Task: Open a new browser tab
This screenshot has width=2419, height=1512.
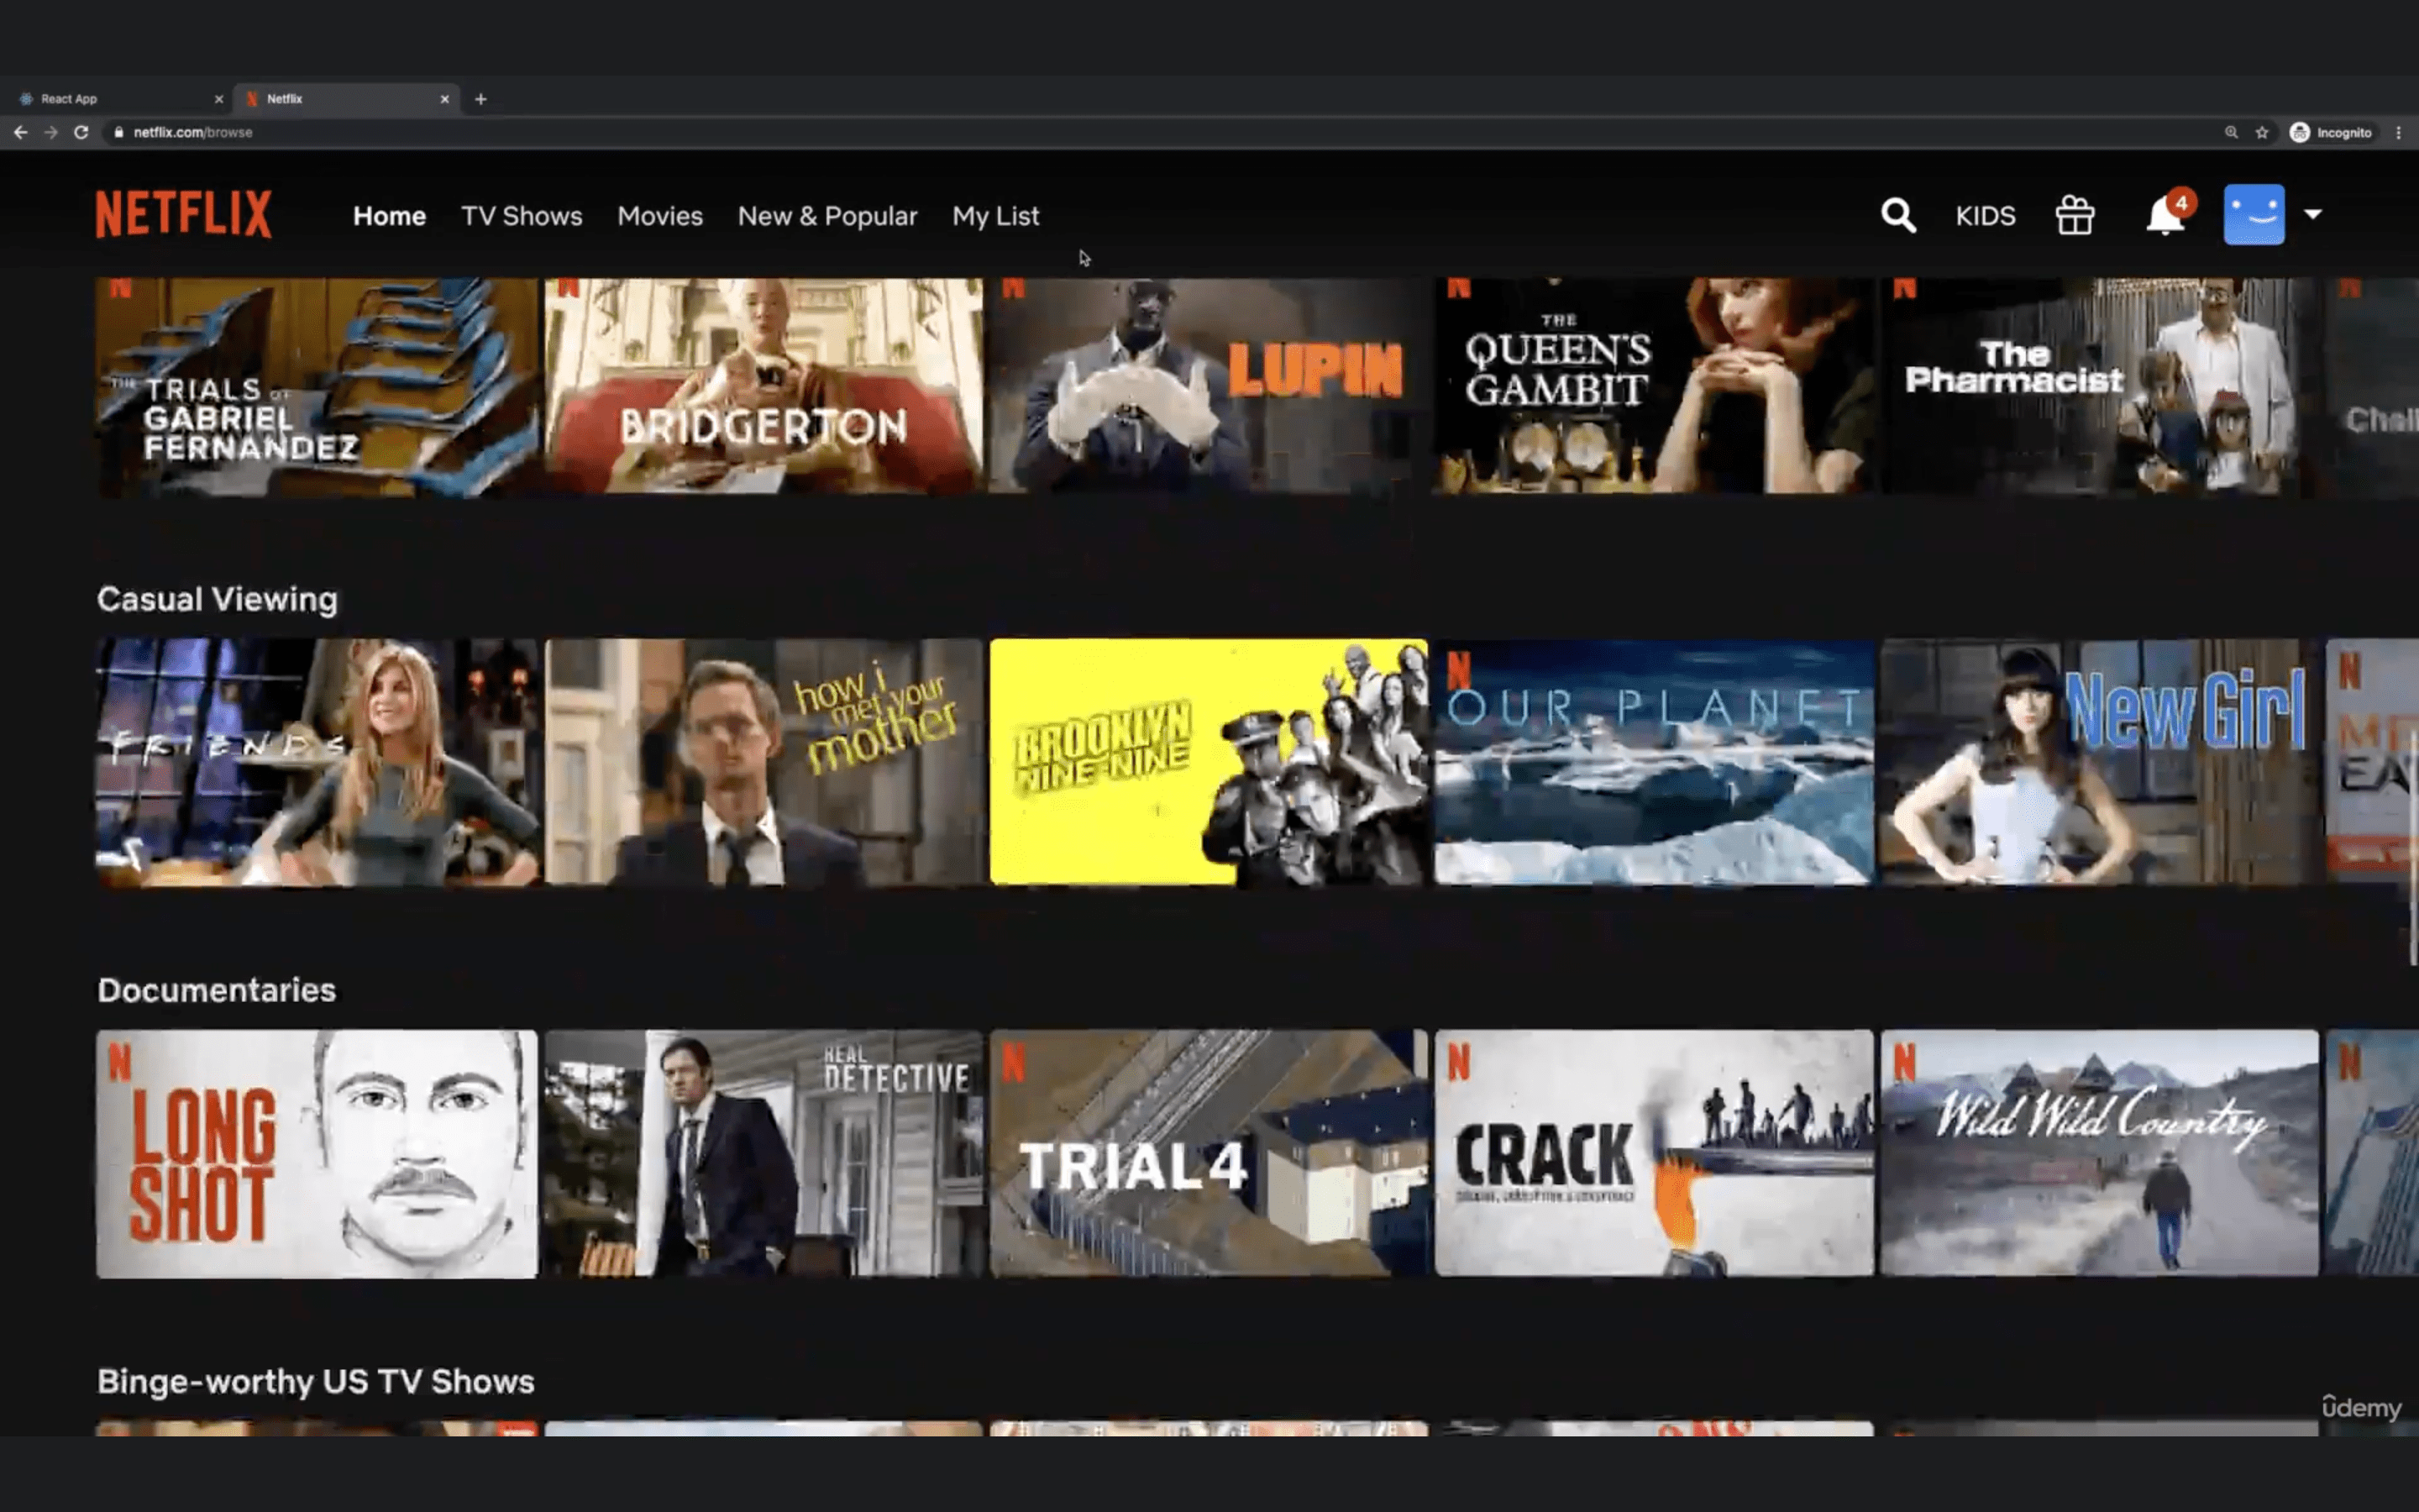Action: click(x=480, y=99)
